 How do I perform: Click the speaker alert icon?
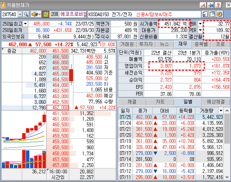34,14
